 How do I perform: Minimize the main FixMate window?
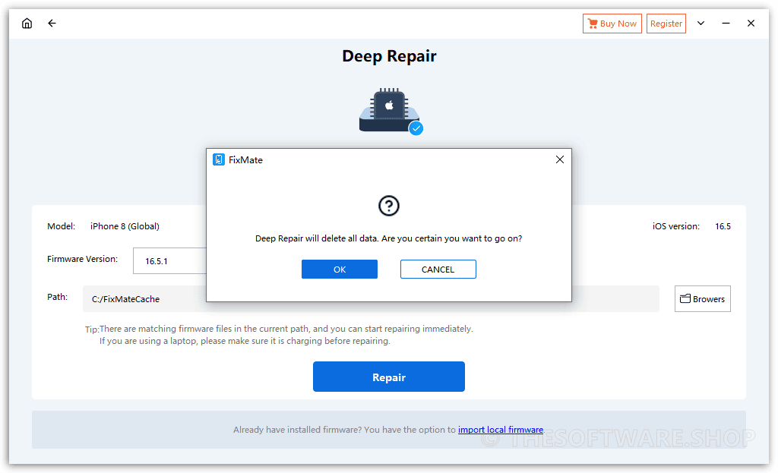(726, 24)
